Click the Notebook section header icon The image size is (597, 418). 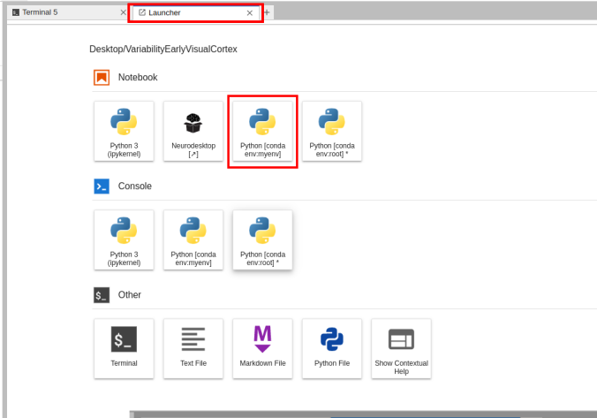coord(102,78)
